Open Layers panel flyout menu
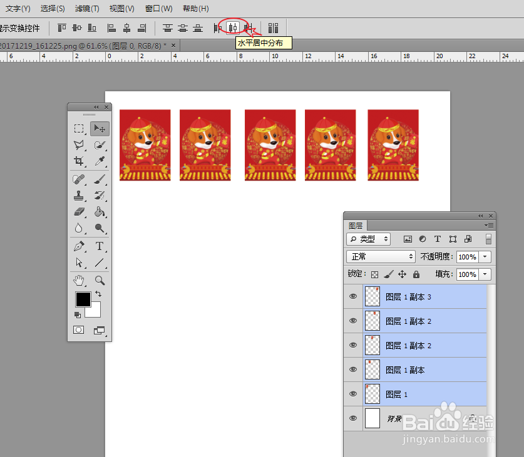This screenshot has width=524, height=457. pyautogui.click(x=489, y=226)
